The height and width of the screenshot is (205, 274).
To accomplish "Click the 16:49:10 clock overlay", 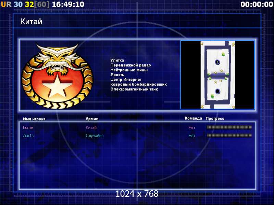I will click(x=68, y=4).
